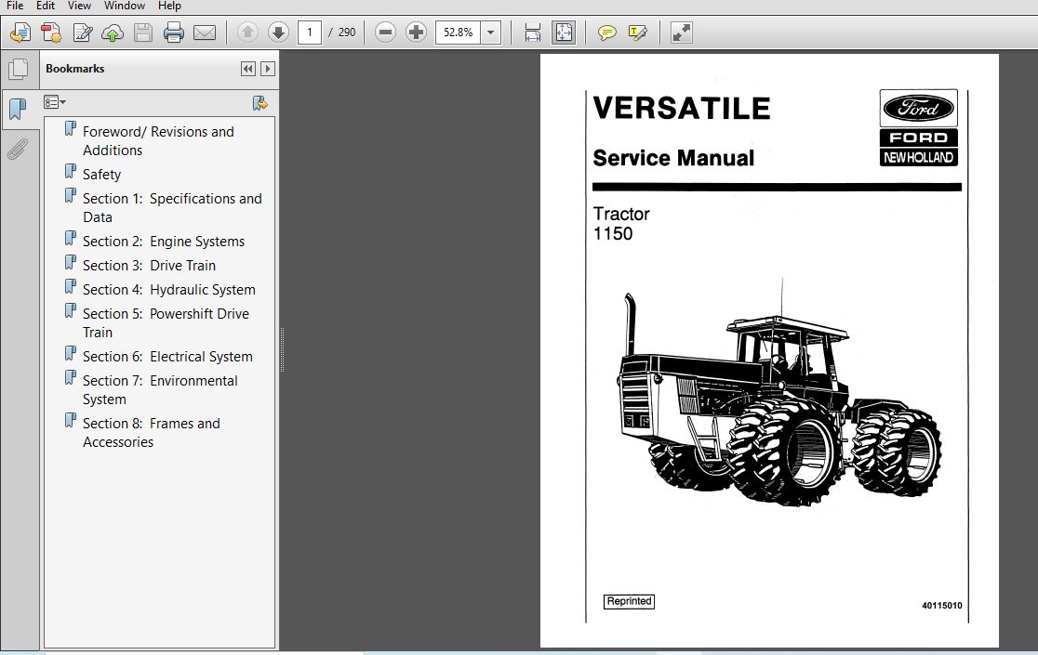Click the read mode expand icon
The width and height of the screenshot is (1038, 655).
681,32
